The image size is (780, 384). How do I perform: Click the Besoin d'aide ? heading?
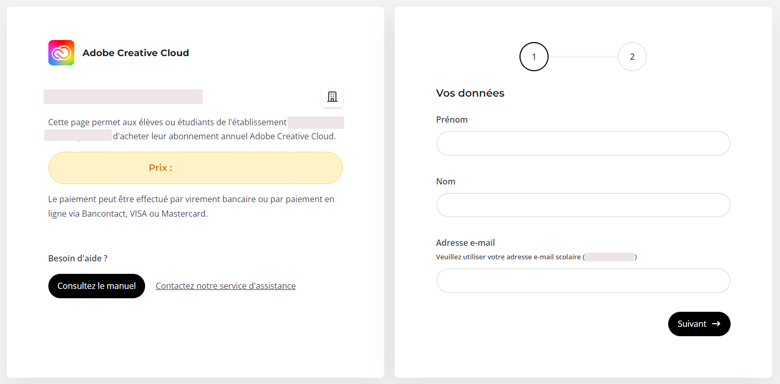78,258
